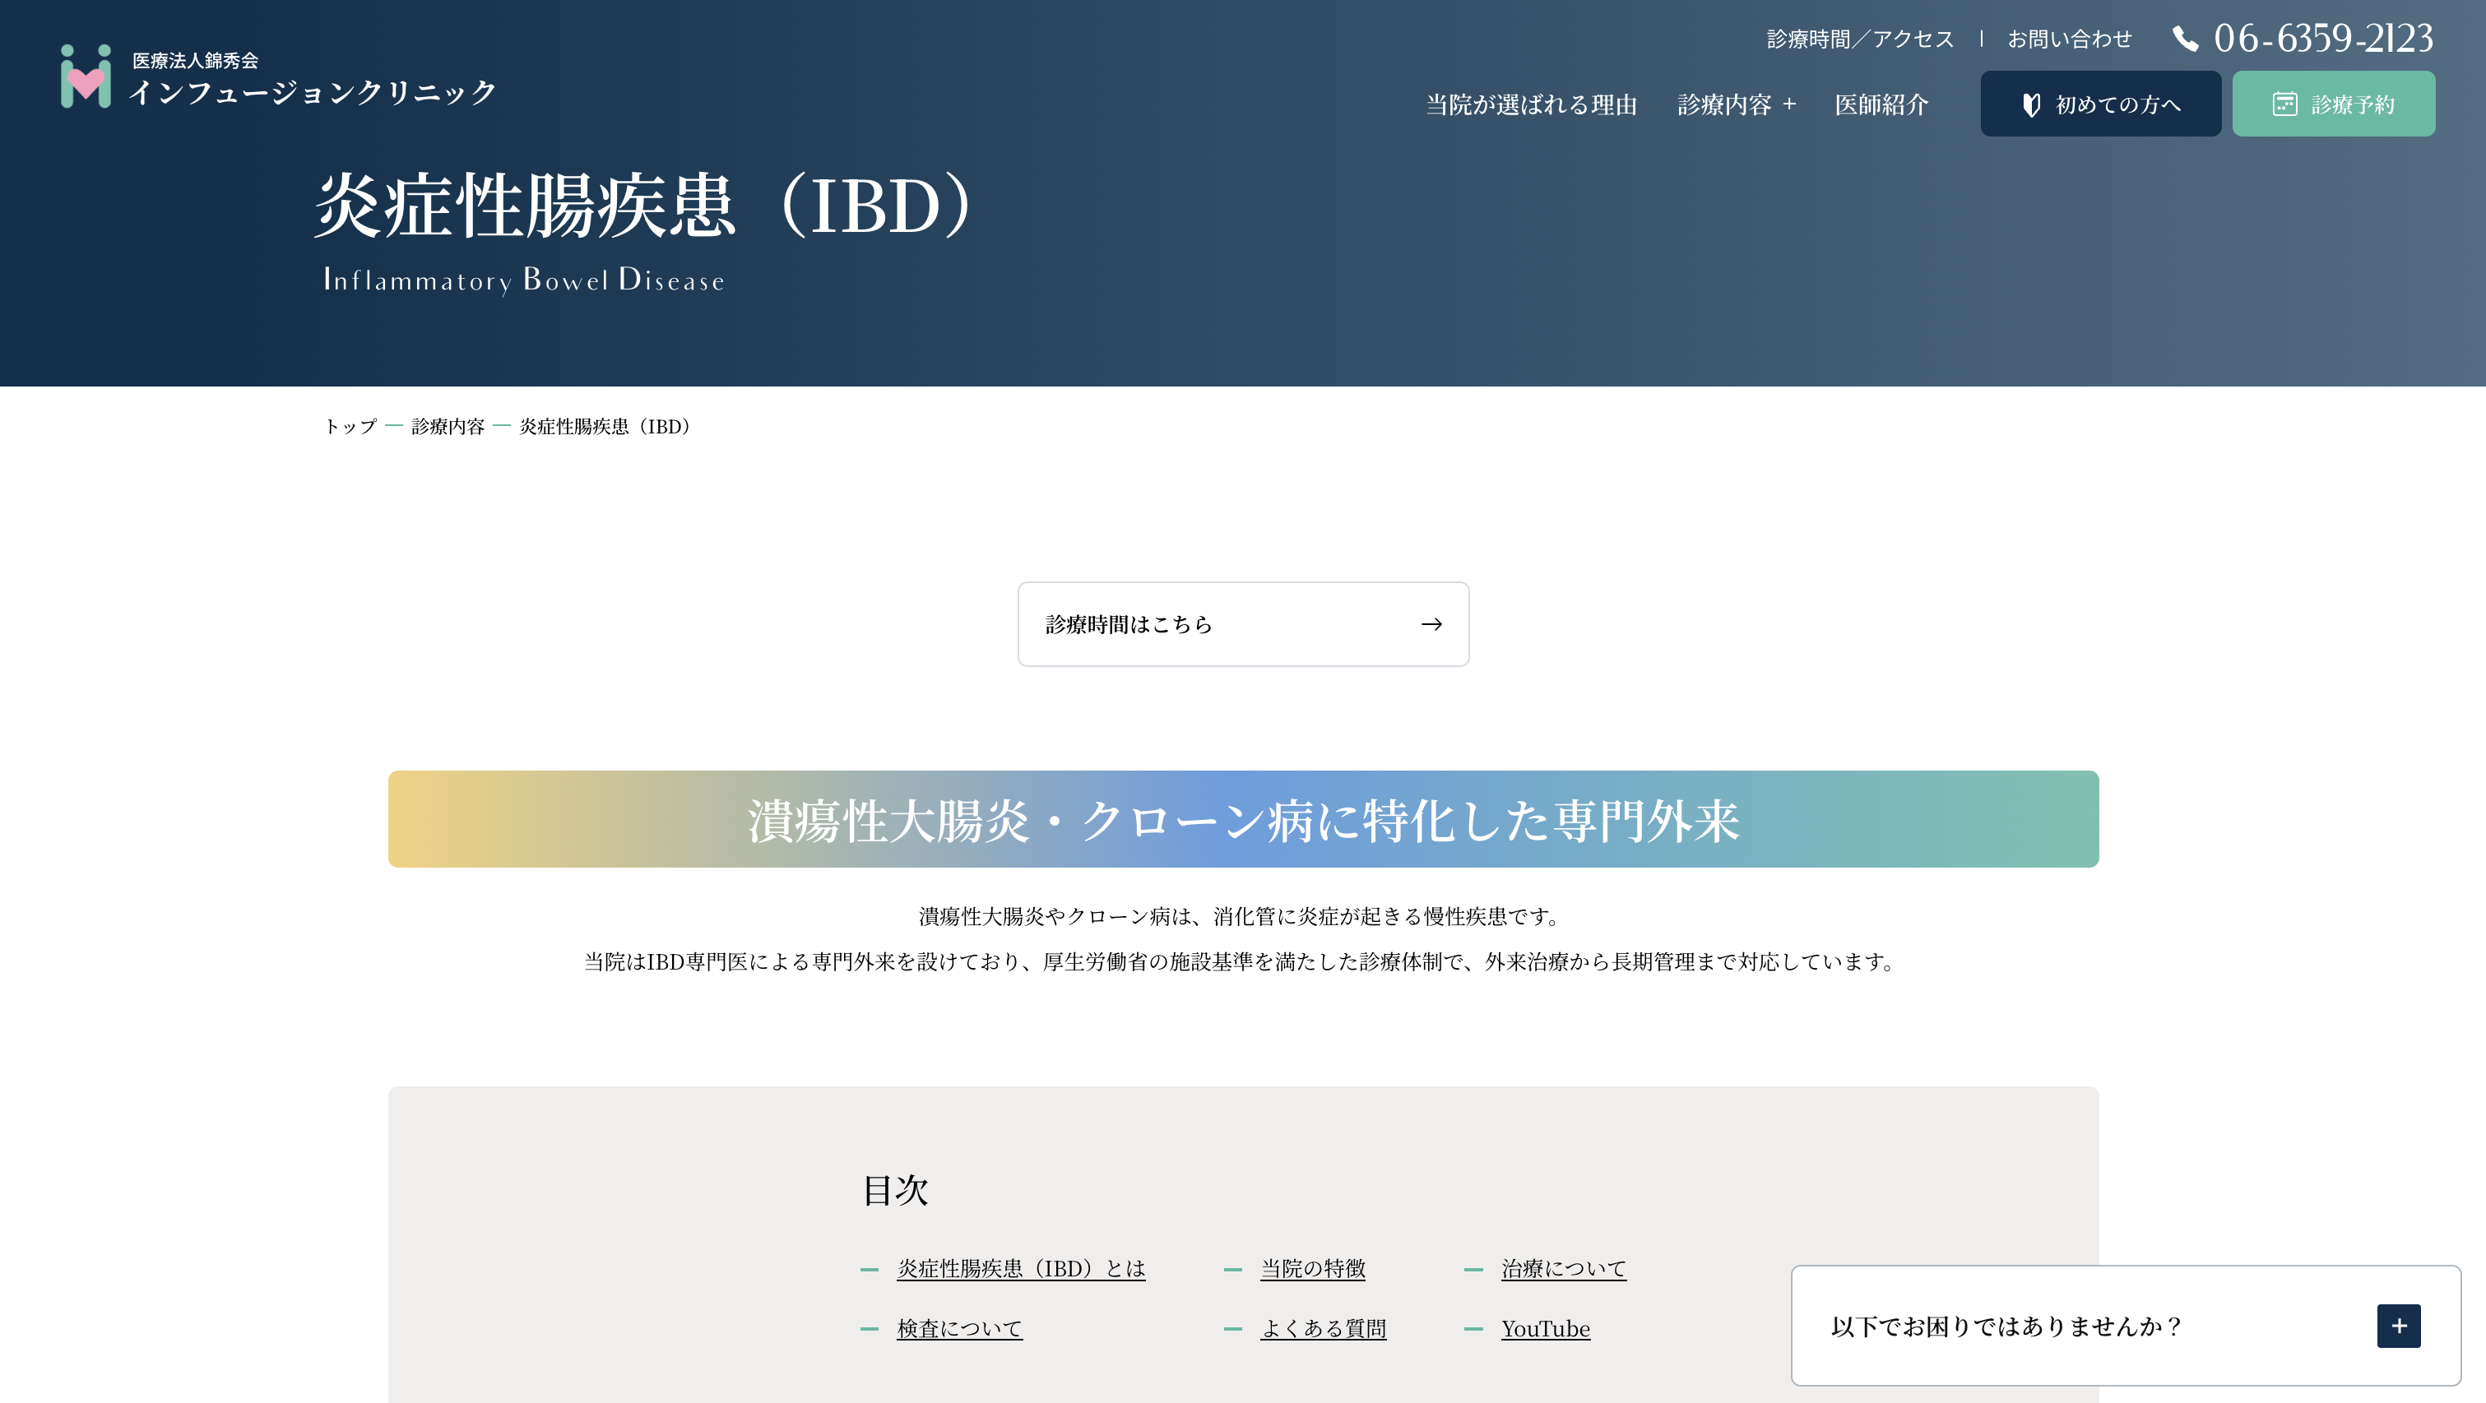Viewport: 2486px width, 1403px height.
Task: Click the clinic logo icon
Action: point(86,76)
